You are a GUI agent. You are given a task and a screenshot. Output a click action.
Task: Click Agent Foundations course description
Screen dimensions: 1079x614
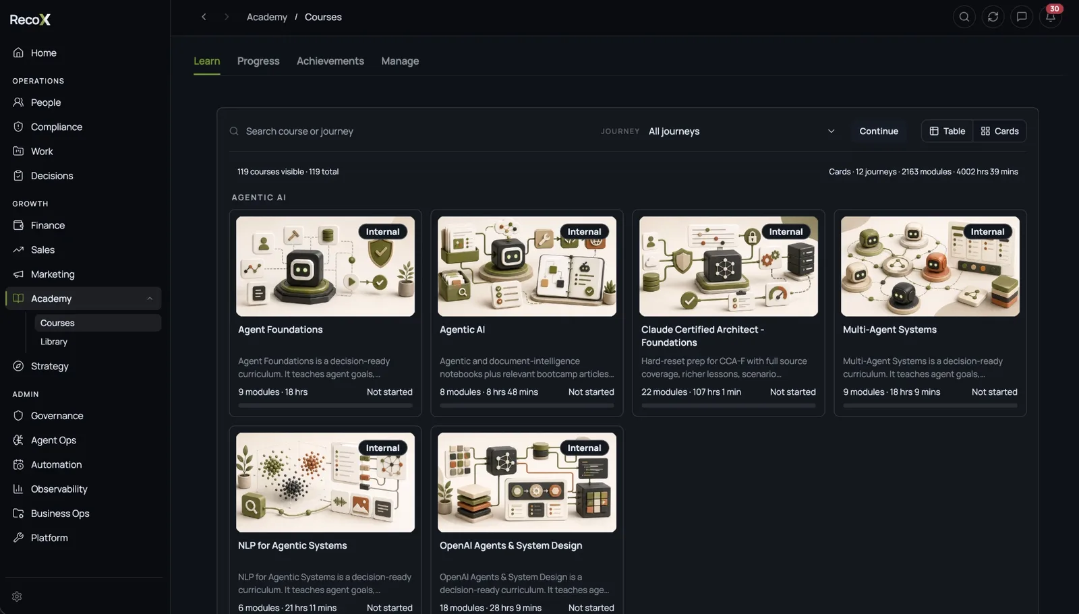coord(314,367)
